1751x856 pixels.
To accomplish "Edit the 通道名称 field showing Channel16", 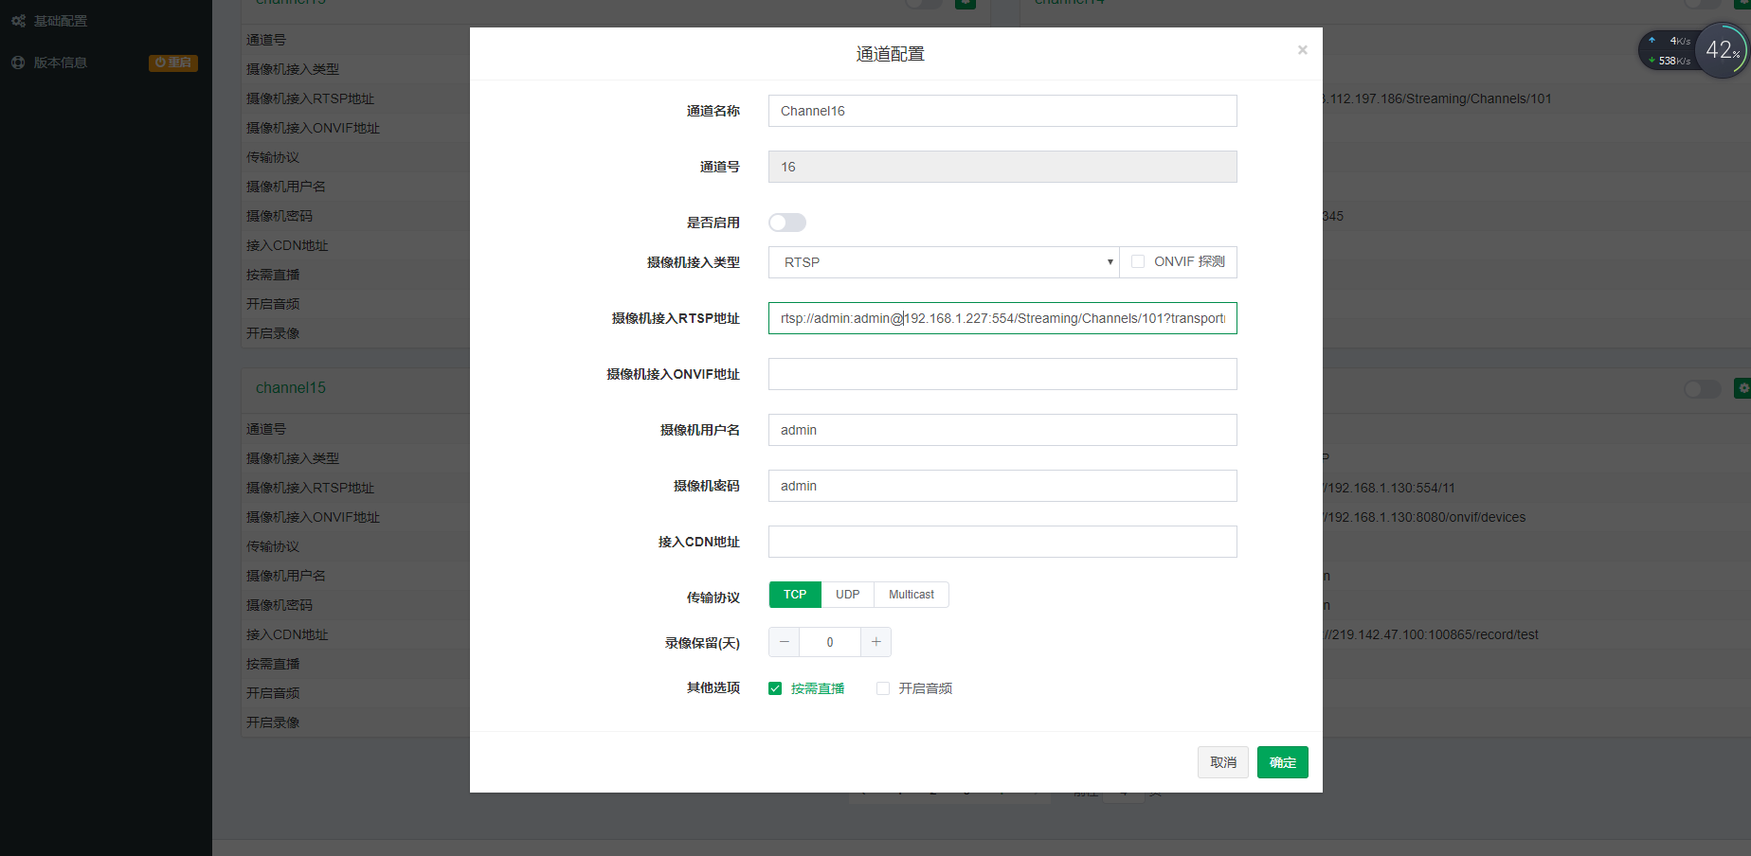I will point(1002,111).
